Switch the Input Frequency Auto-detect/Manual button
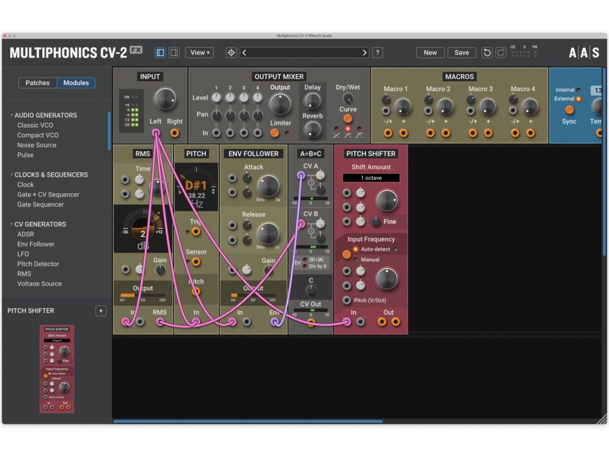The height and width of the screenshot is (457, 609). coord(347,254)
